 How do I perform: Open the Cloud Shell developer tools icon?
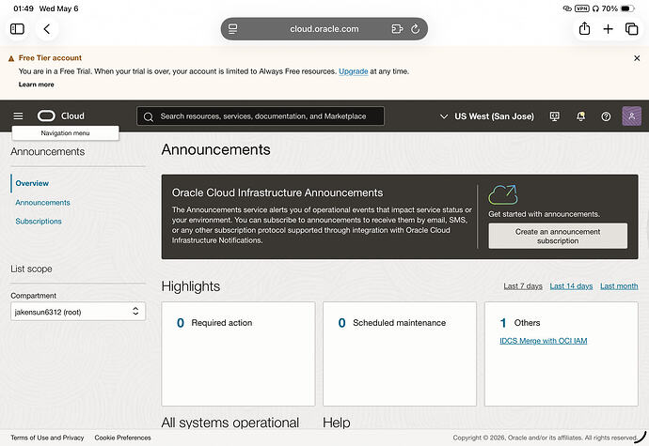point(555,116)
